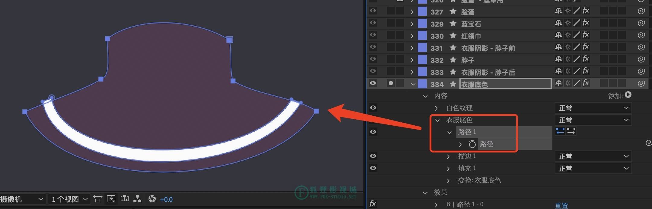652x209 pixels.
Task: Click the 衣服底色 layer name input field
Action: click(x=506, y=84)
